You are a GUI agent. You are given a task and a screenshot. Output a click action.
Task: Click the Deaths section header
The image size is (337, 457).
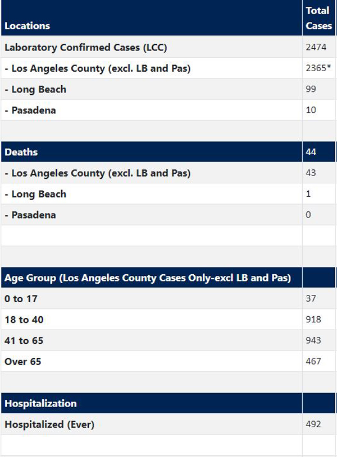[21, 152]
